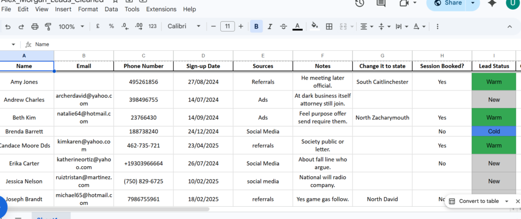This screenshot has width=521, height=219.
Task: Select the Lead Status header cell
Action: tap(494, 66)
